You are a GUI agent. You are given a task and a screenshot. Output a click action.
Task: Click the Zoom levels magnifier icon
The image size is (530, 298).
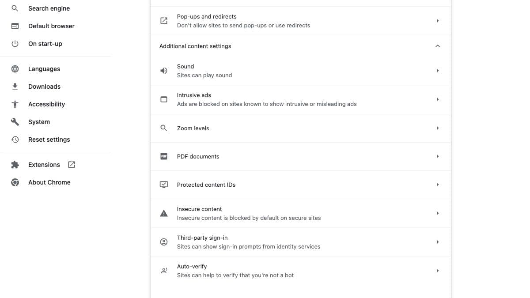[x=164, y=128]
